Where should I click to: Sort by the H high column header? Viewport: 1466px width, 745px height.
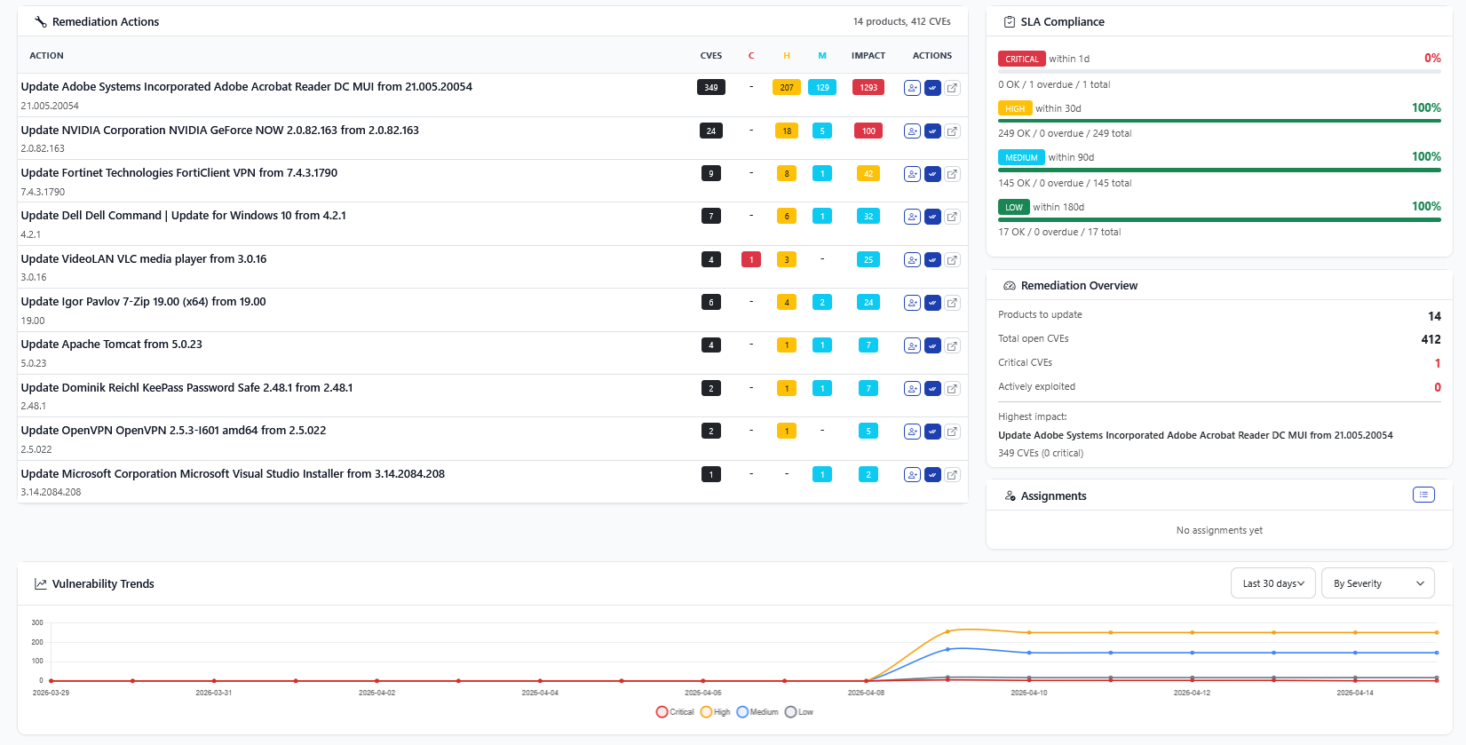coord(787,56)
